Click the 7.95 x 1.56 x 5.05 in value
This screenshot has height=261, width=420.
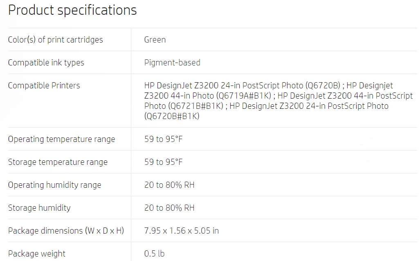181,231
